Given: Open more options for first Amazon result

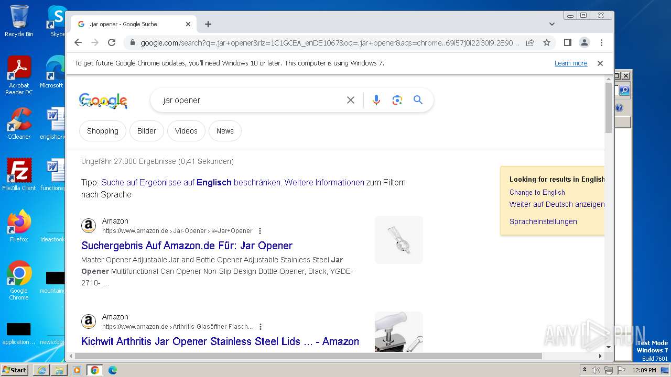Looking at the screenshot, I should click(260, 231).
